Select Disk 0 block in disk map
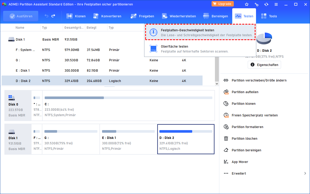 [x=18, y=106]
